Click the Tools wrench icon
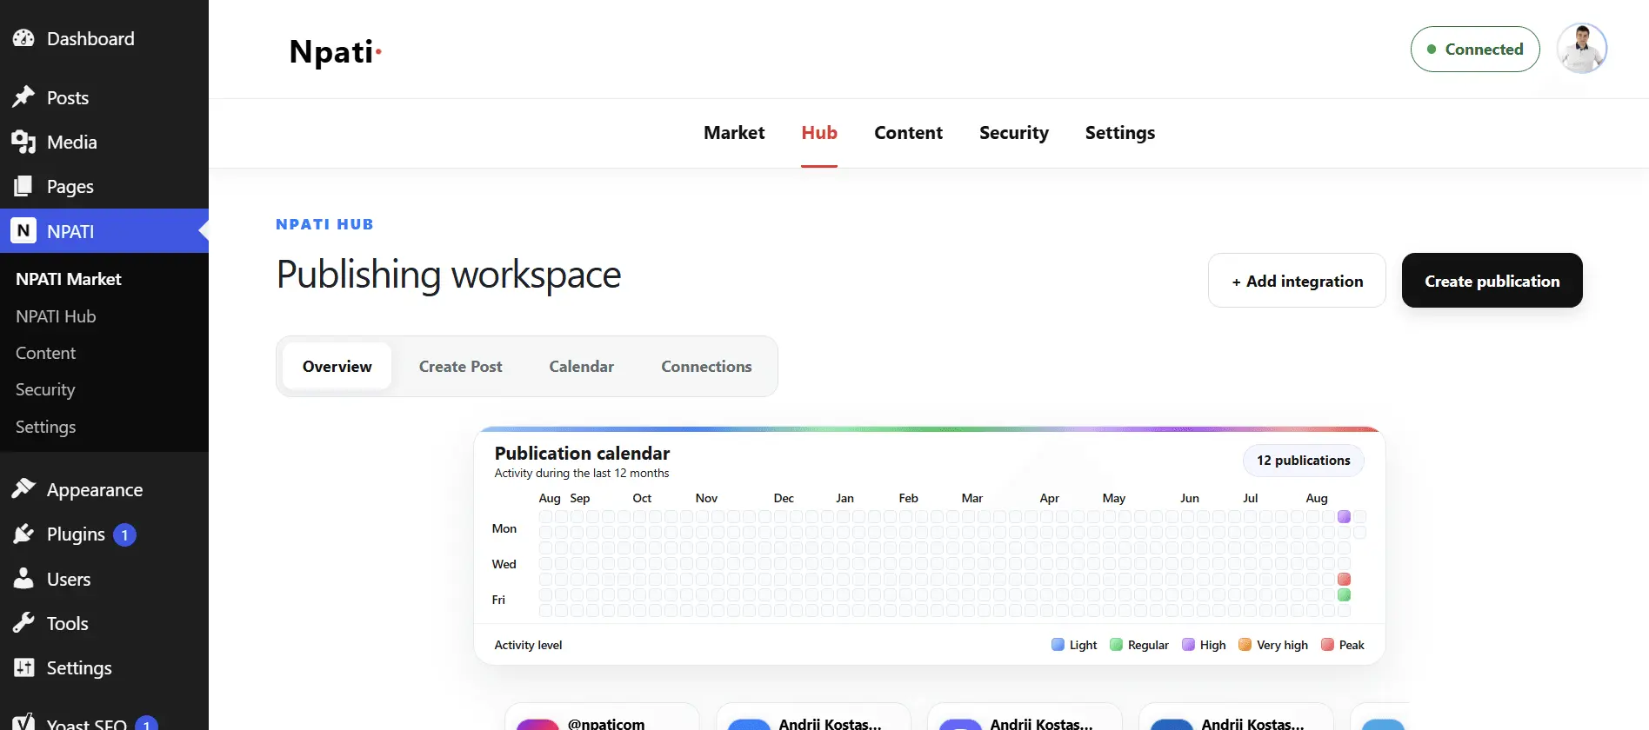The height and width of the screenshot is (730, 1649). click(x=23, y=623)
